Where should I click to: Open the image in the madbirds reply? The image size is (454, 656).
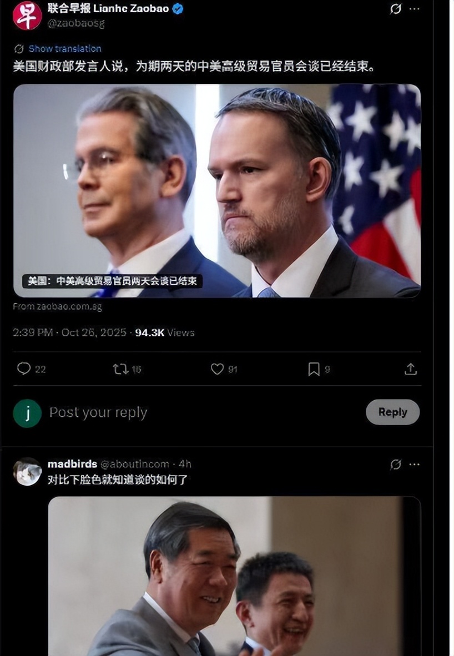coord(234,576)
